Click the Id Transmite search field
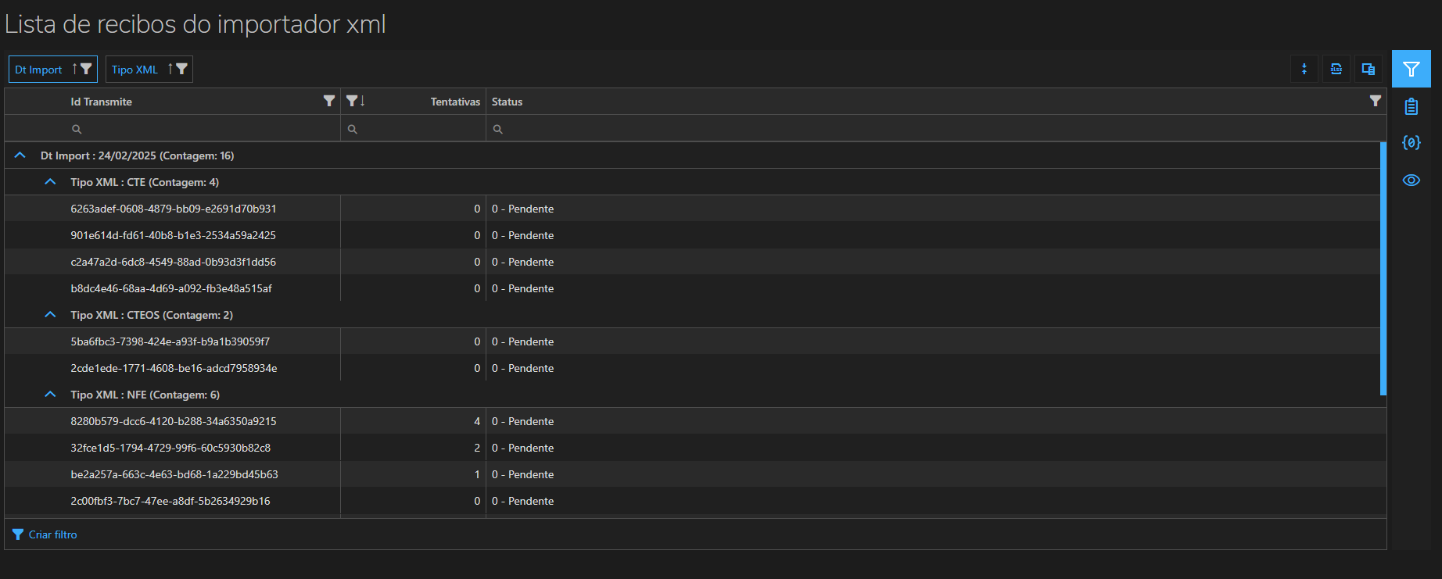Image resolution: width=1442 pixels, height=579 pixels. (203, 129)
